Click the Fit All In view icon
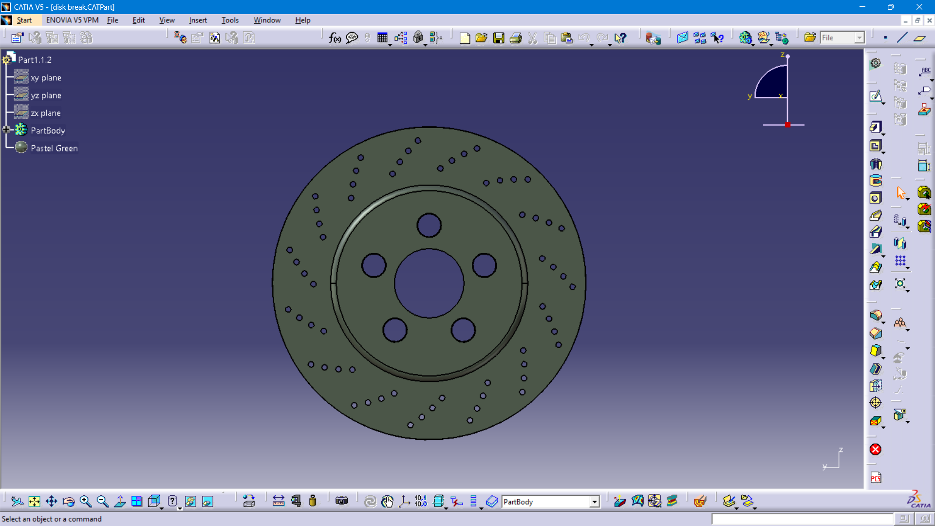This screenshot has height=526, width=935. [x=34, y=501]
